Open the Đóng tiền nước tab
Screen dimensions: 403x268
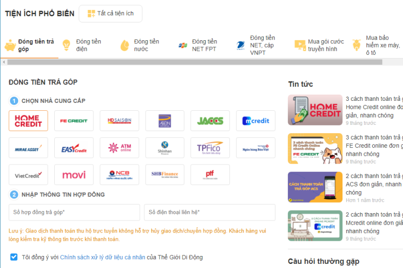pyautogui.click(x=140, y=45)
